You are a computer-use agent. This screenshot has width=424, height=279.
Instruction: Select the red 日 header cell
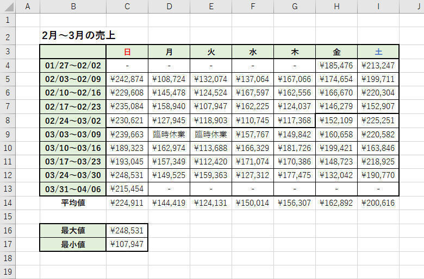pos(127,52)
